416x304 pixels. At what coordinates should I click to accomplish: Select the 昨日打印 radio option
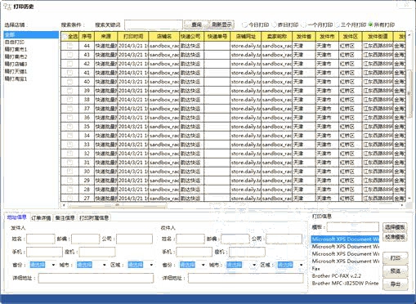pyautogui.click(x=275, y=25)
